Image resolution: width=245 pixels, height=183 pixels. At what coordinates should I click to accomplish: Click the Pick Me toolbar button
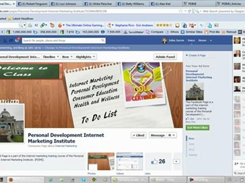click(x=212, y=32)
